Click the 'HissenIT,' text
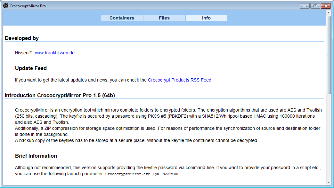This screenshot has height=188, width=334. click(24, 53)
